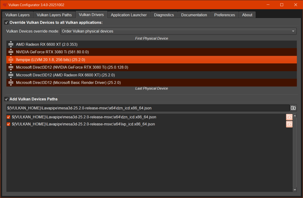Uncheck Add Vulkan Devices Paths
303x198 pixels.
(x=6, y=99)
